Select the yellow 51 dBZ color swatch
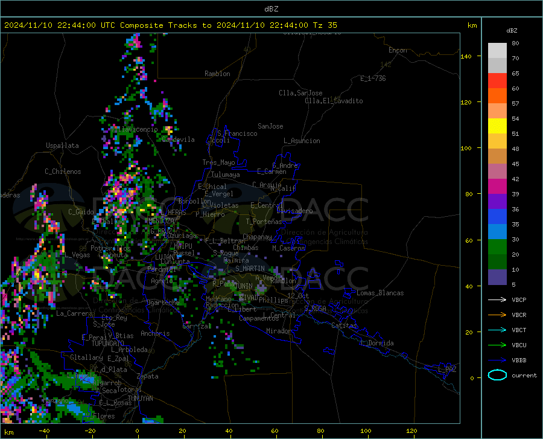 (x=497, y=126)
